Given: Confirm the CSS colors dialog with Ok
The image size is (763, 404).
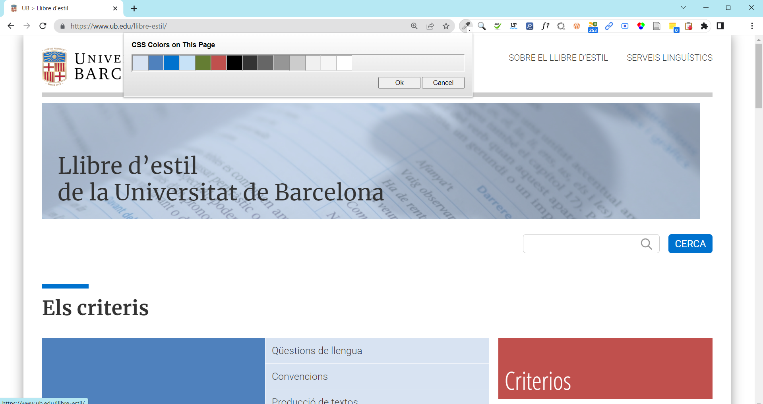Looking at the screenshot, I should click(x=399, y=83).
